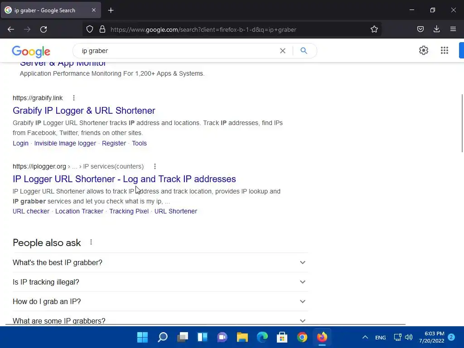Open Tracking Pixel sitelink
The image size is (464, 348).
coord(129,211)
